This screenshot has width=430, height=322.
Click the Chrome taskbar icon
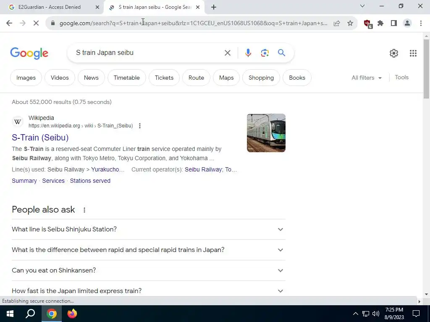[52, 314]
